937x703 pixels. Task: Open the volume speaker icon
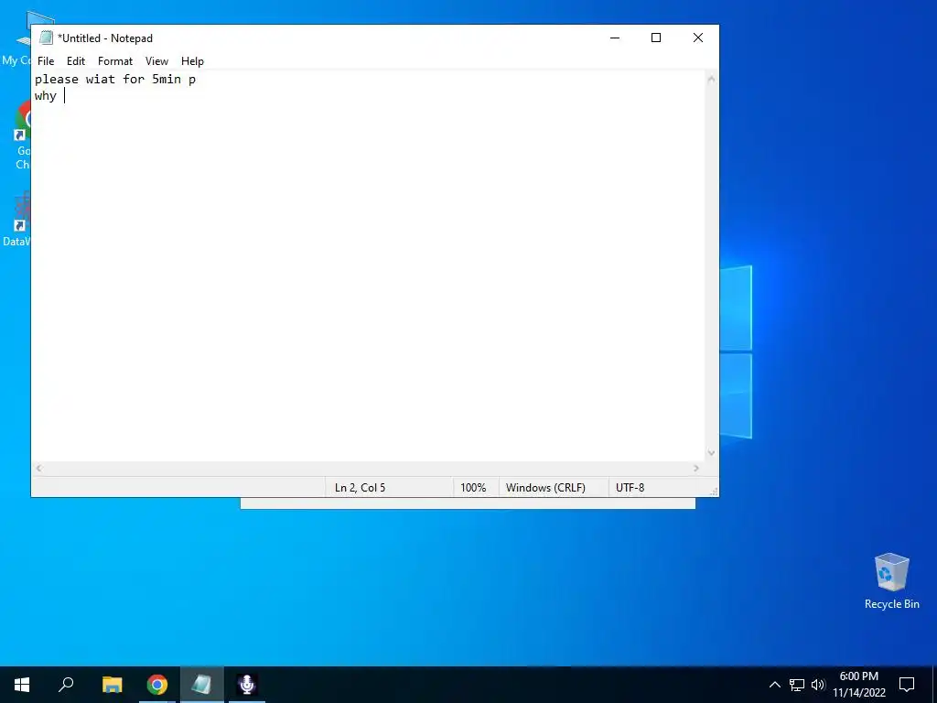(x=818, y=685)
